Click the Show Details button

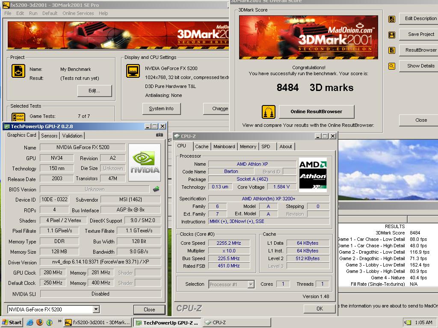418,66
